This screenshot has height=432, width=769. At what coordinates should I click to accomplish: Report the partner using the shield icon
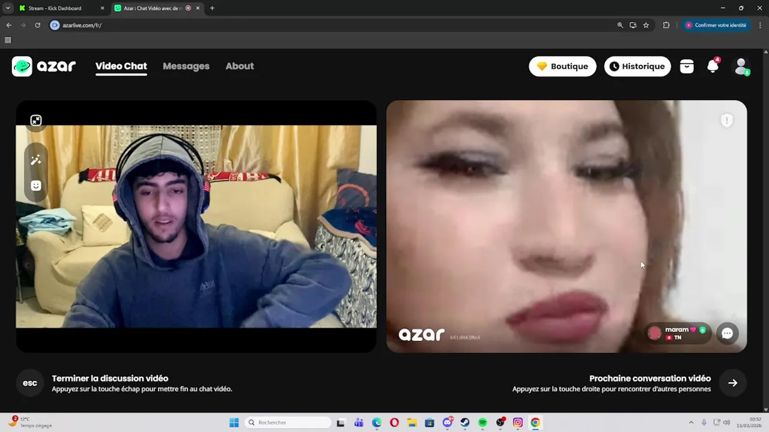point(727,121)
